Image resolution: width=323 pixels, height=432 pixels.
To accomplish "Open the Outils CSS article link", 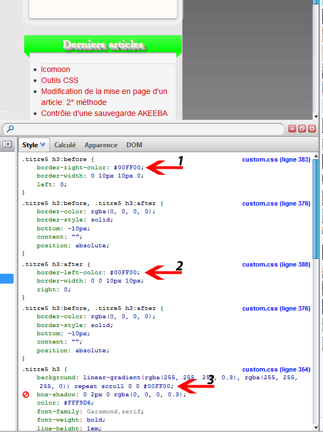I will pyautogui.click(x=60, y=80).
